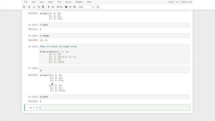
Task: Click the Out[64] output prompt
Action: pos(33,75)
